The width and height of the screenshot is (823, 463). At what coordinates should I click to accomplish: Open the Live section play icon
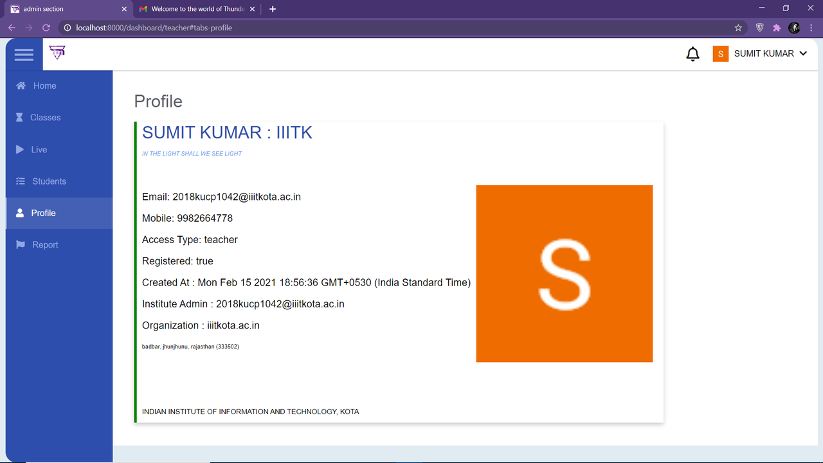tap(20, 149)
